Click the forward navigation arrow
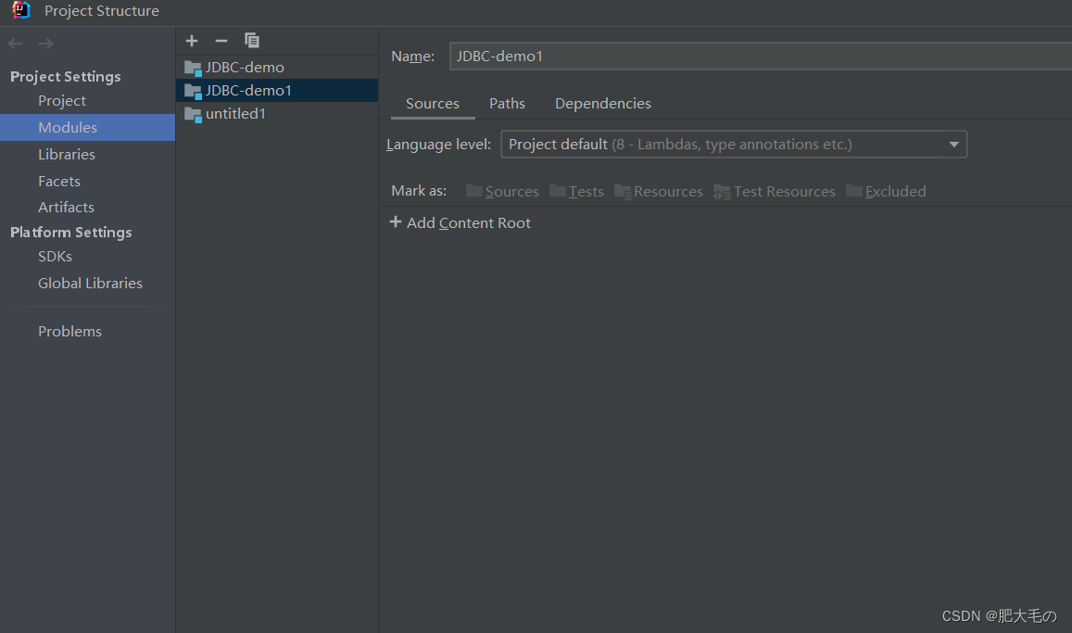Viewport: 1072px width, 633px height. tap(45, 44)
